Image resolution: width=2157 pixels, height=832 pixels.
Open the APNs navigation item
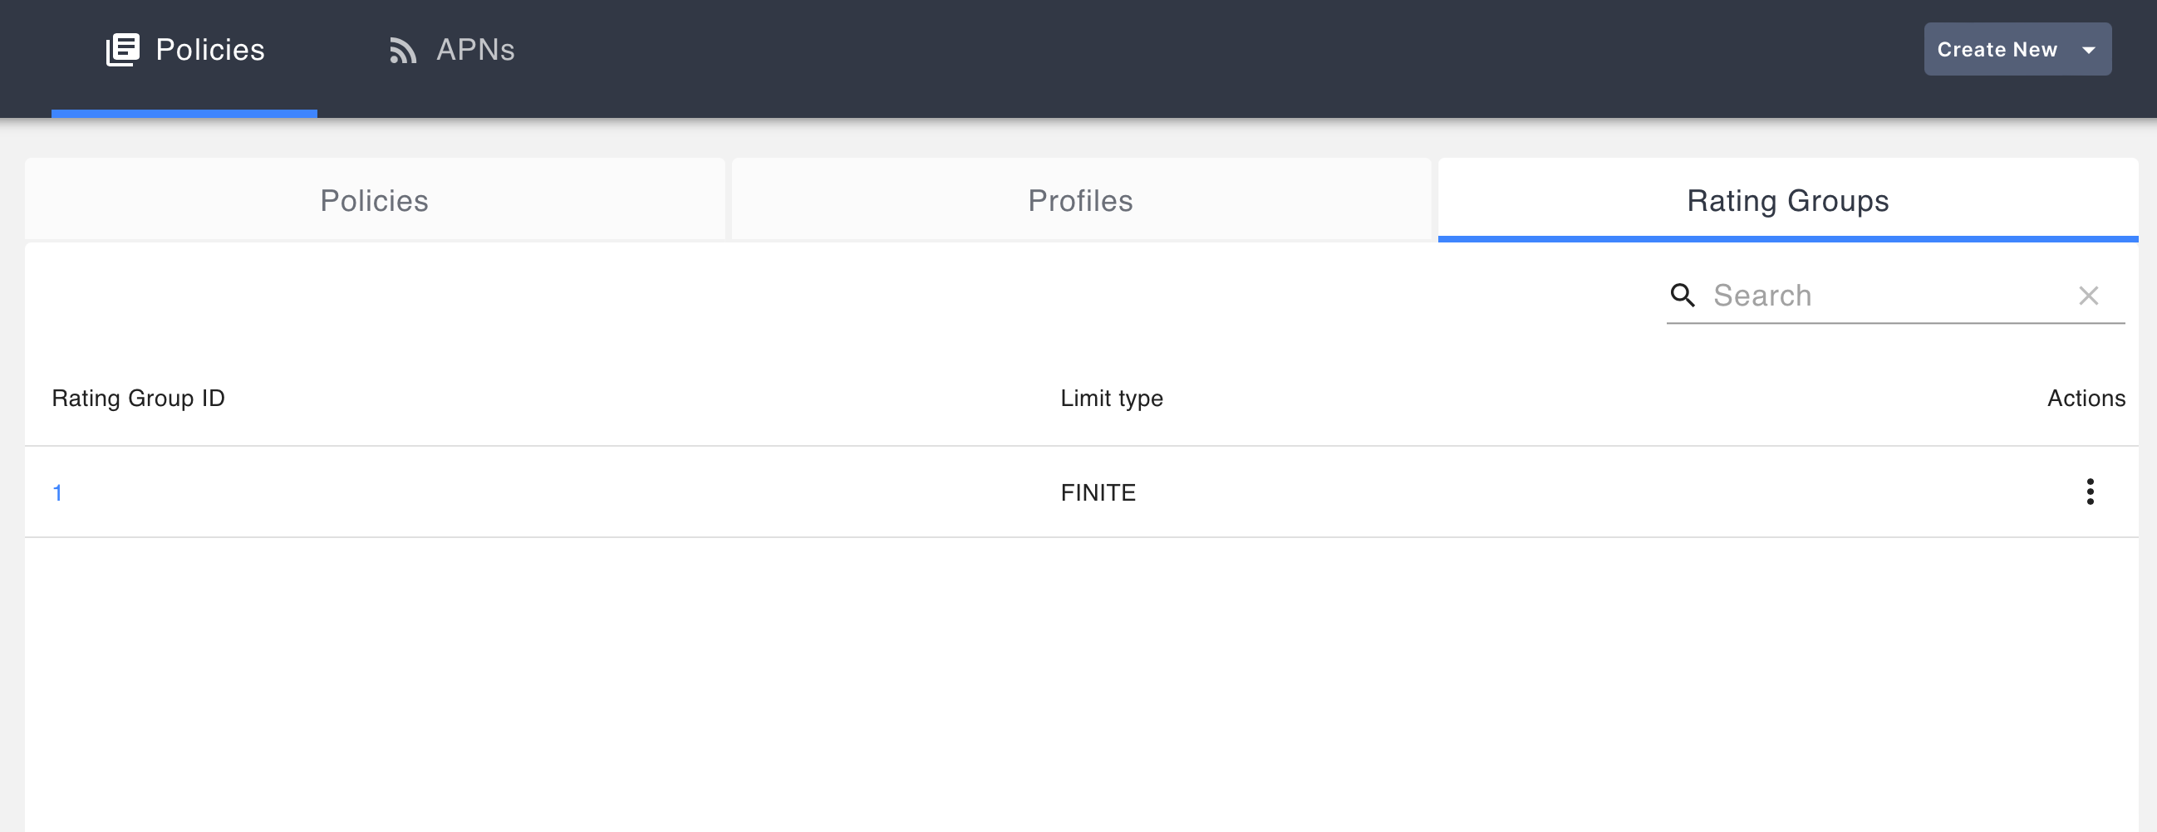pos(452,49)
